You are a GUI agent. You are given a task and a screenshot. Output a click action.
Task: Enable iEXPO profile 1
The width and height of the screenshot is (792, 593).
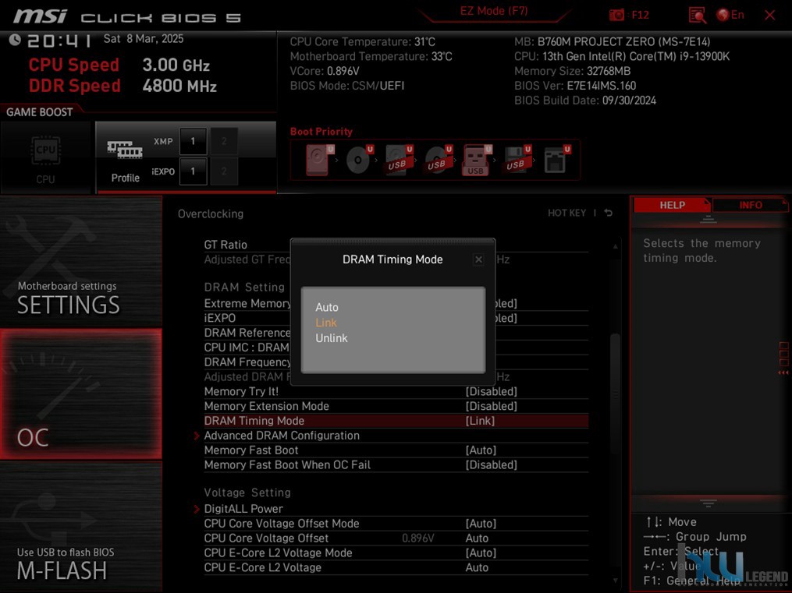point(193,171)
